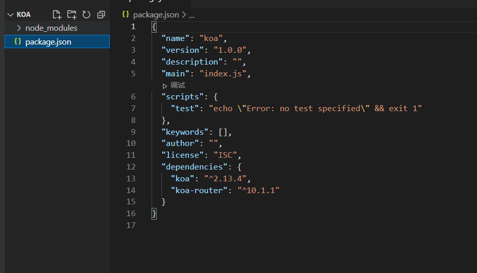Click the "test" key on line 7
Viewport: 477px width, 273px height.
(185, 109)
